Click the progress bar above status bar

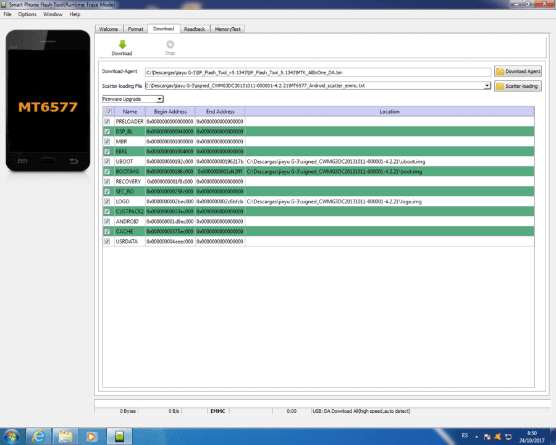click(x=322, y=403)
